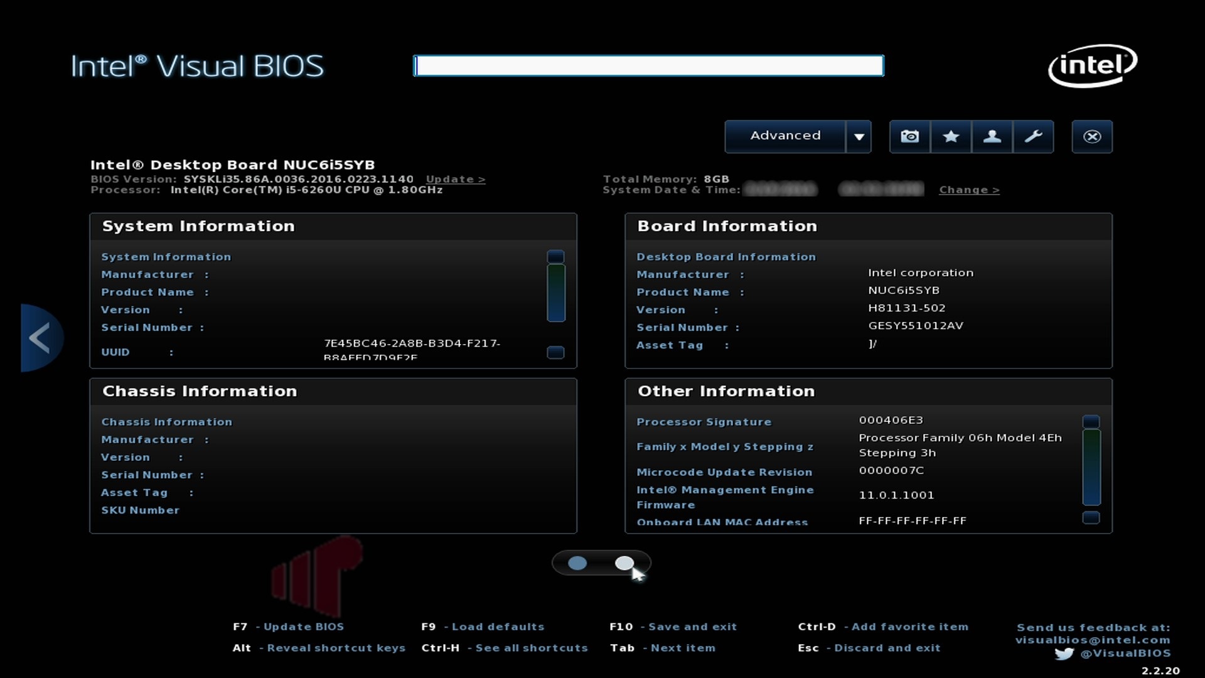Click the visualbios@intel.com feedback address

pyautogui.click(x=1093, y=640)
